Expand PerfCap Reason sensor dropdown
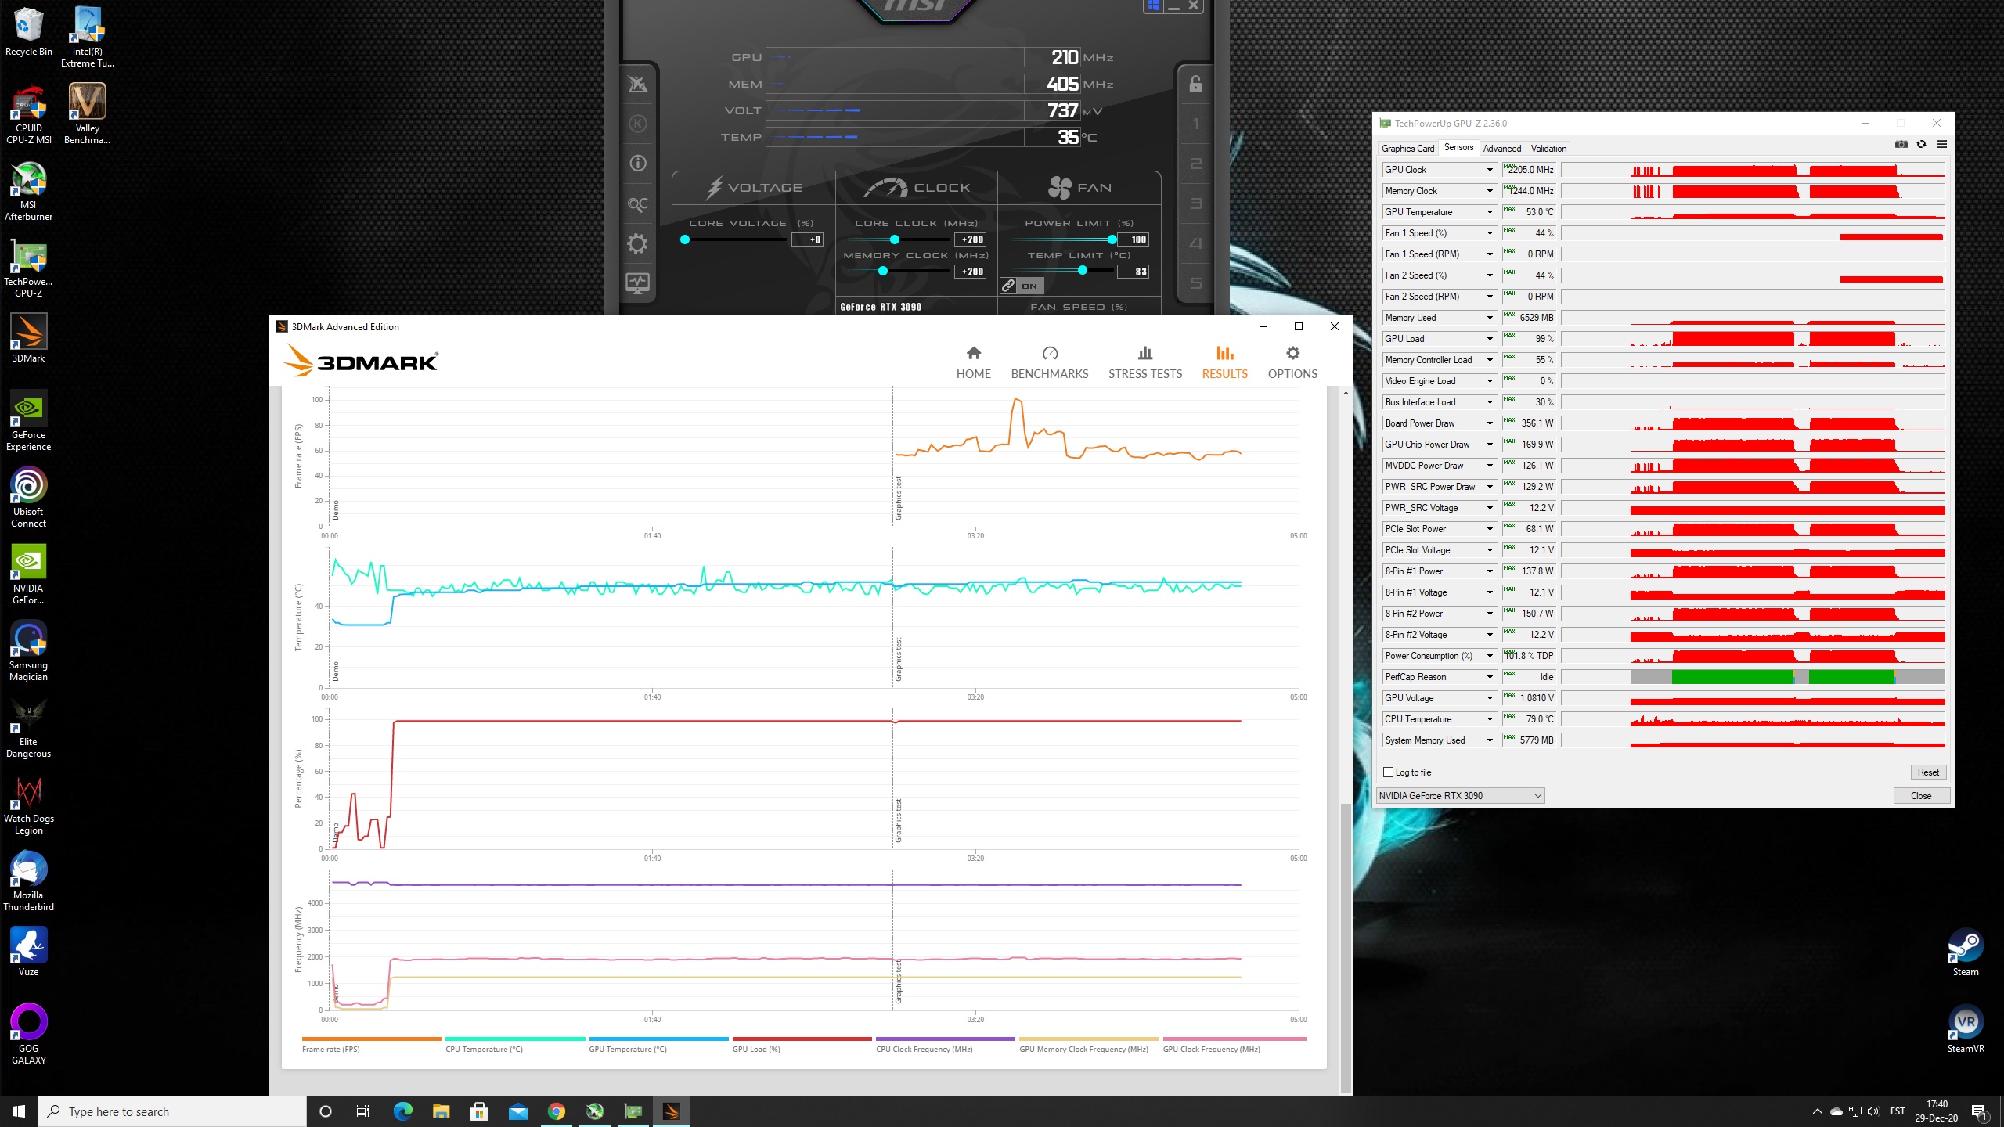The height and width of the screenshot is (1127, 2004). (x=1490, y=677)
